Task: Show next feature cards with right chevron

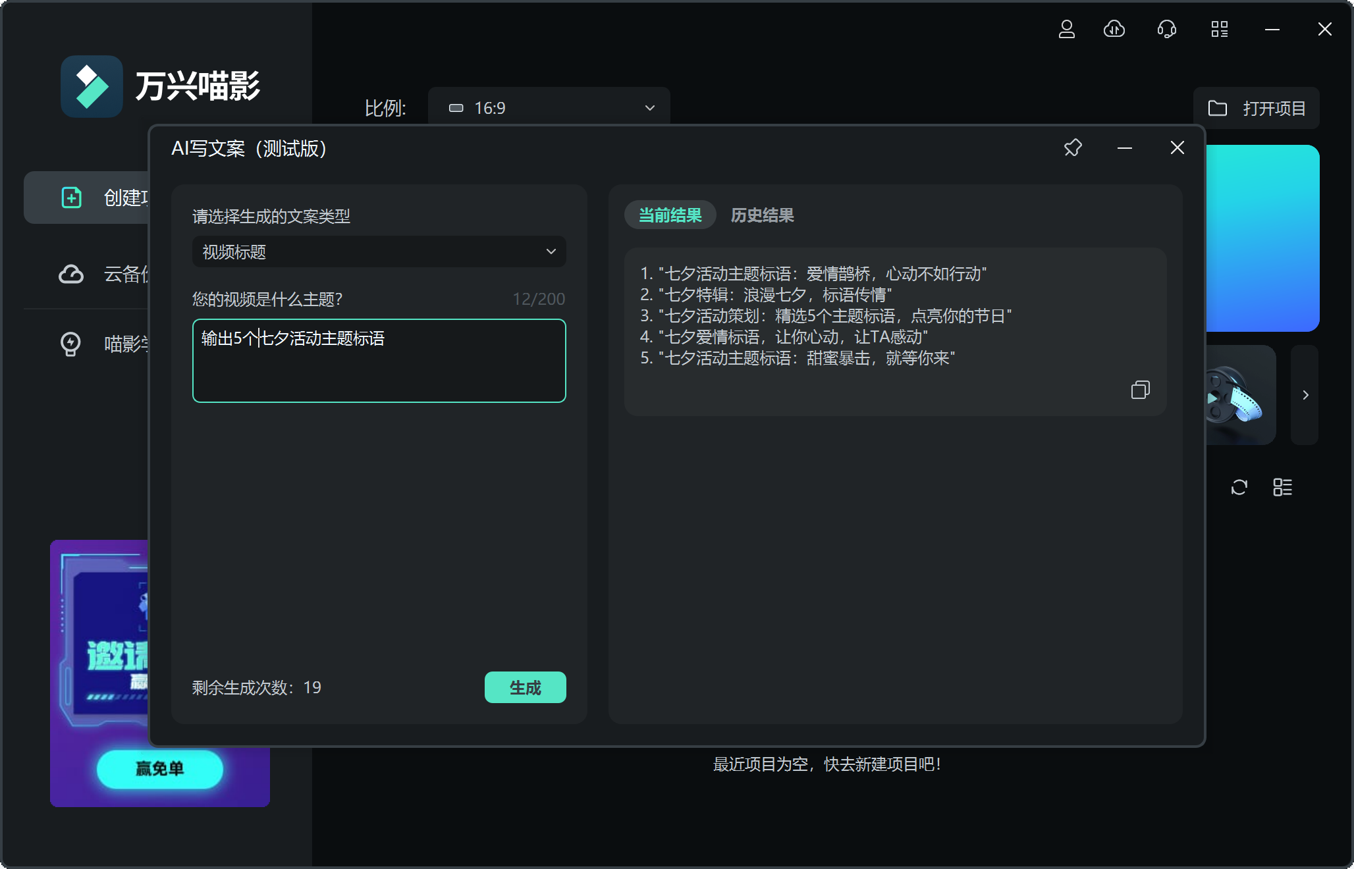Action: coord(1305,395)
